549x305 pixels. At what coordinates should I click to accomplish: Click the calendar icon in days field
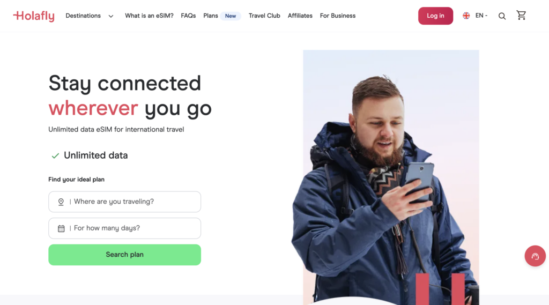click(61, 228)
